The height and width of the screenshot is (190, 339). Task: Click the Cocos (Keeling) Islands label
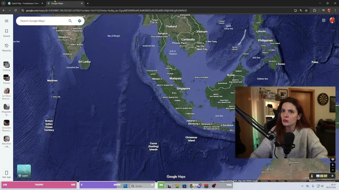point(153,146)
